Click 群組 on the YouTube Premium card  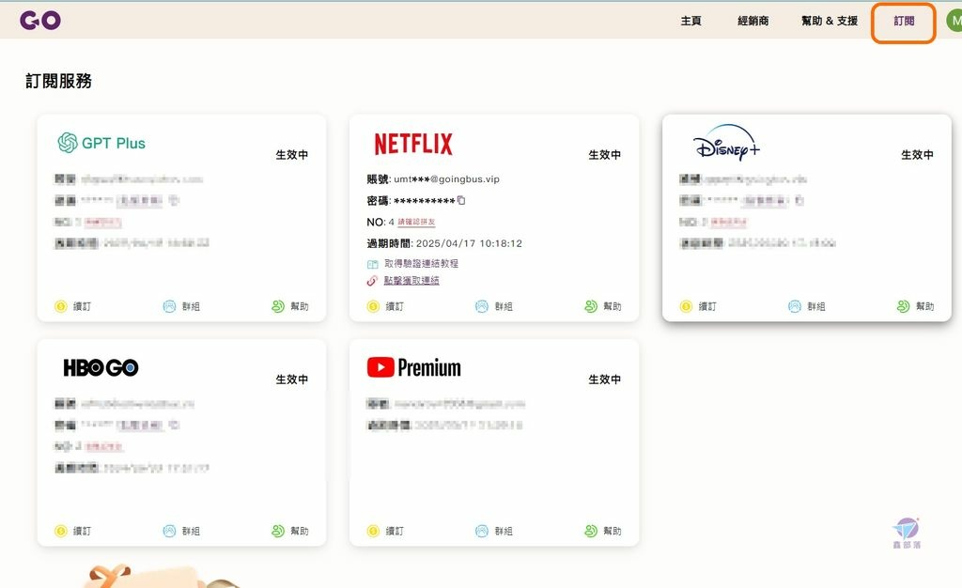[x=494, y=531]
